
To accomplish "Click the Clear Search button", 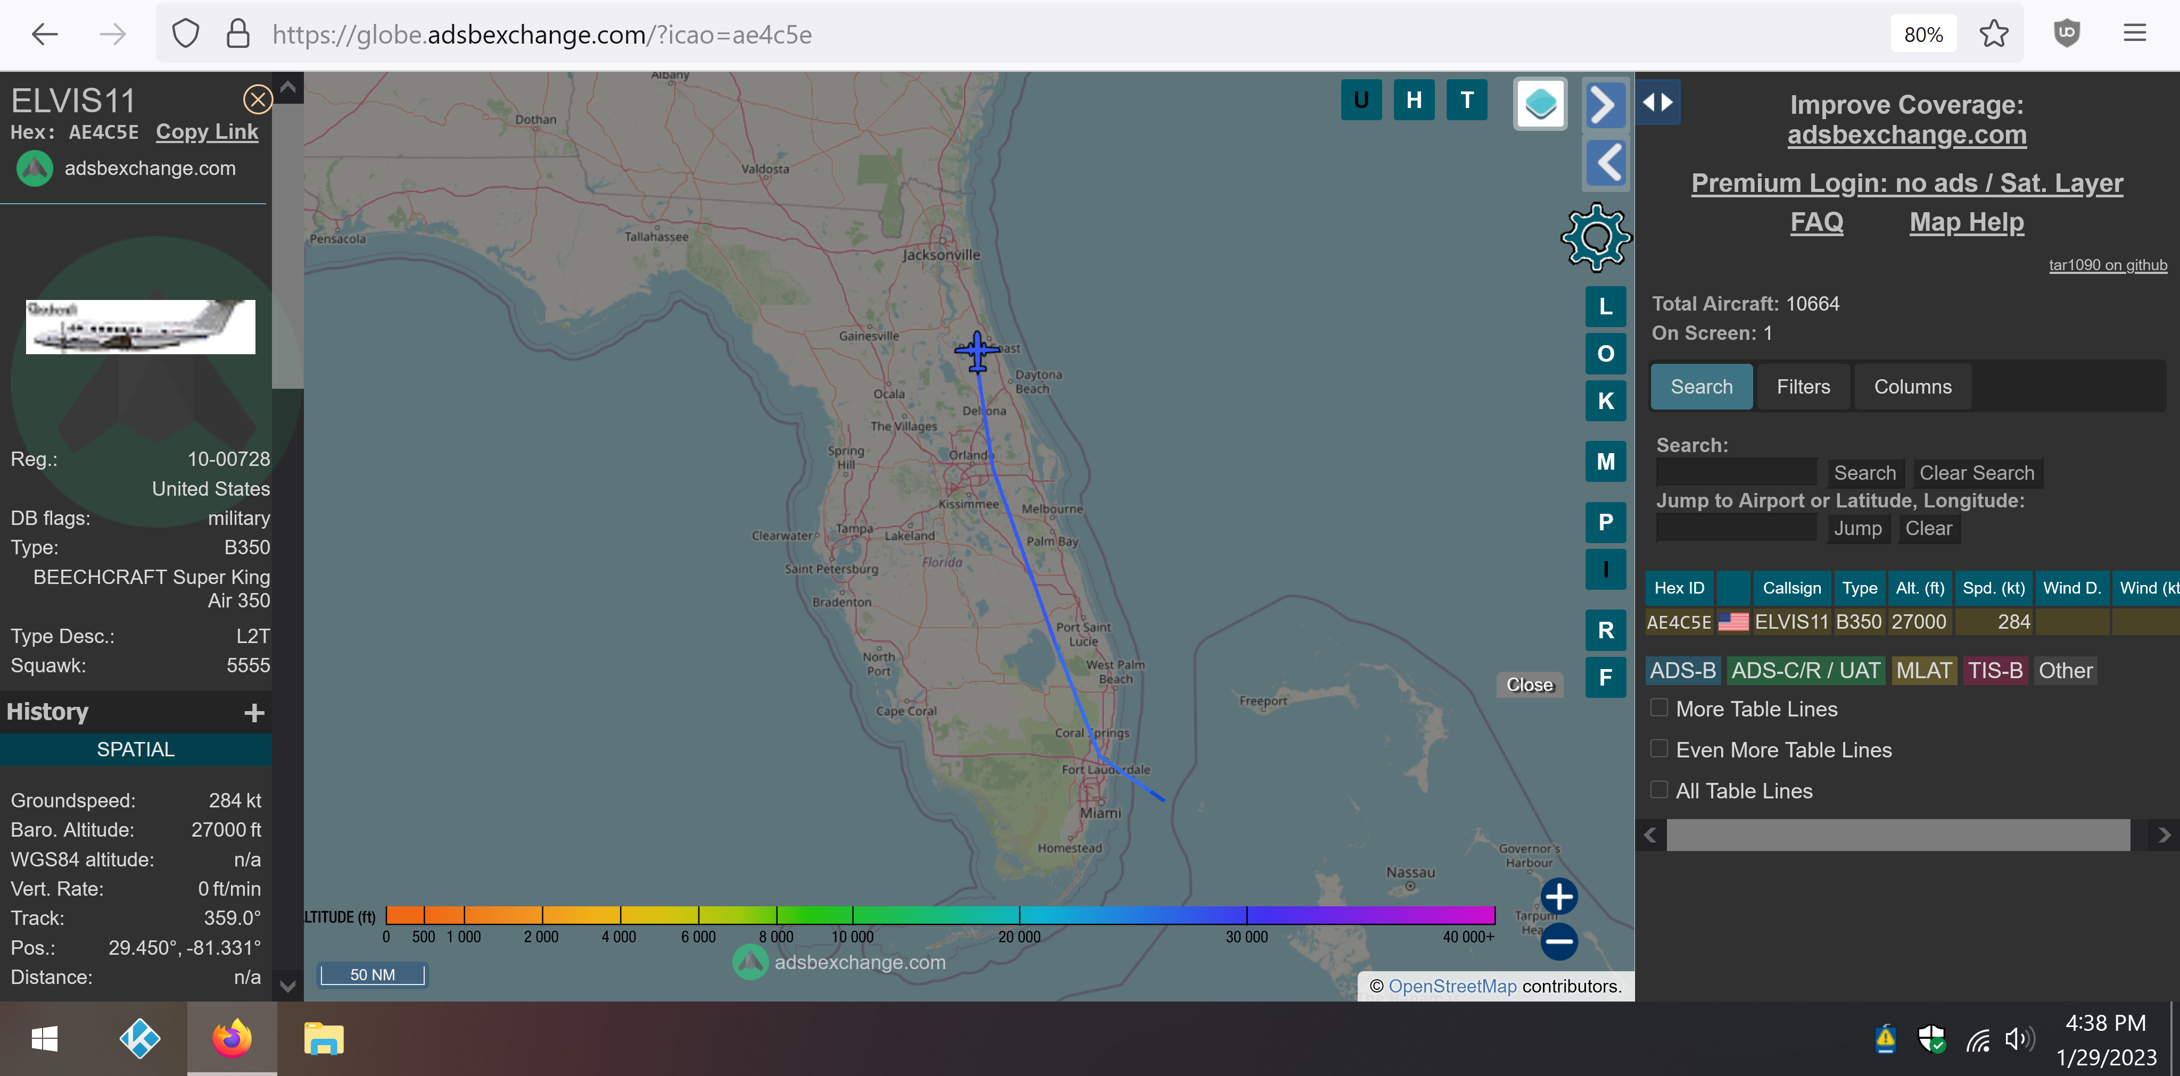I will point(1976,473).
